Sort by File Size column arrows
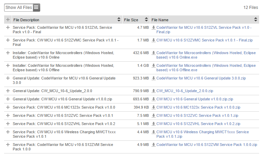This screenshot has height=161, width=266. click(146, 20)
